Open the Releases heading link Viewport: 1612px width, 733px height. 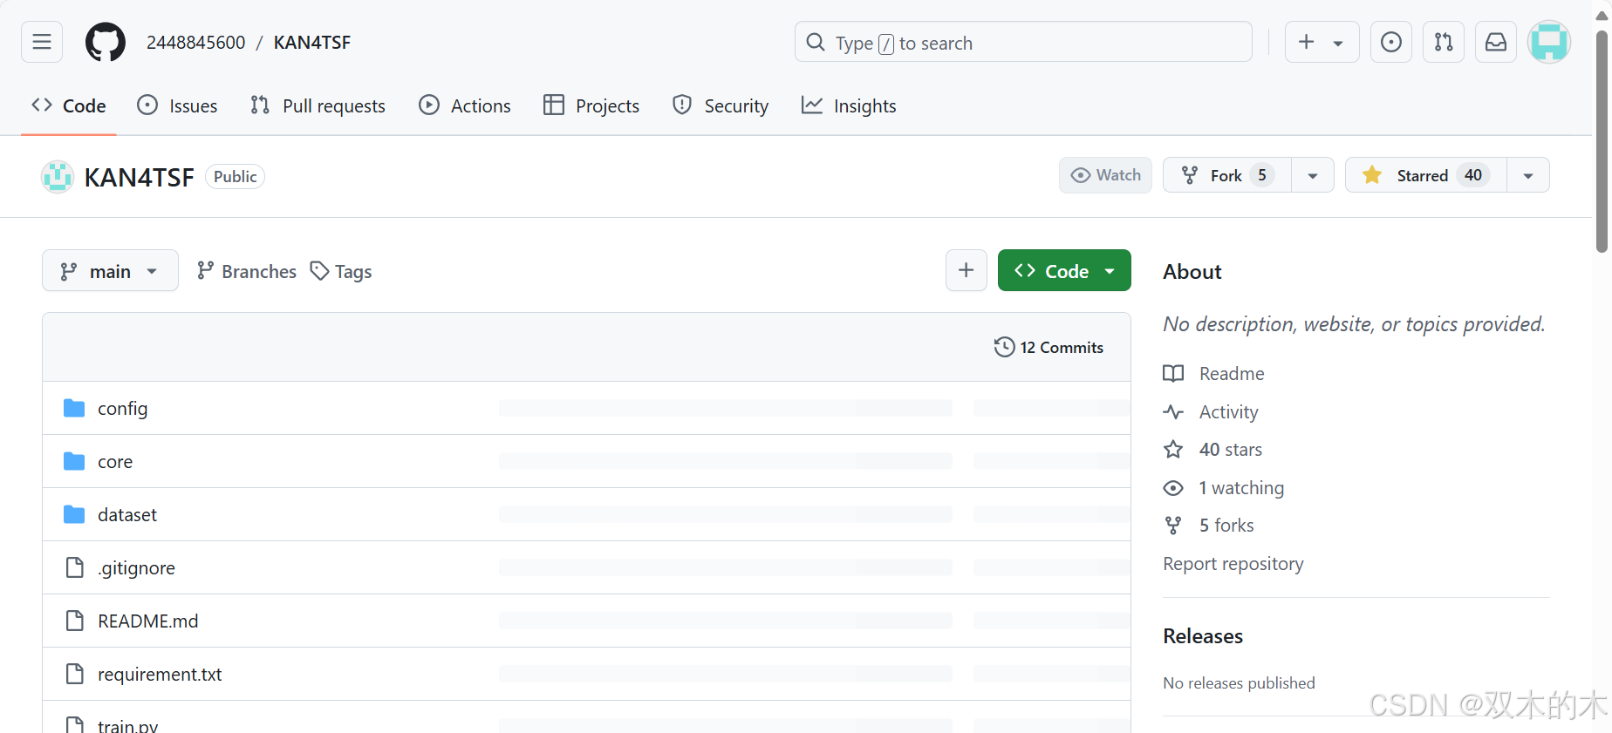(x=1203, y=635)
